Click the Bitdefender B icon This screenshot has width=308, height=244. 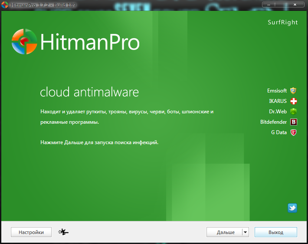[293, 122]
